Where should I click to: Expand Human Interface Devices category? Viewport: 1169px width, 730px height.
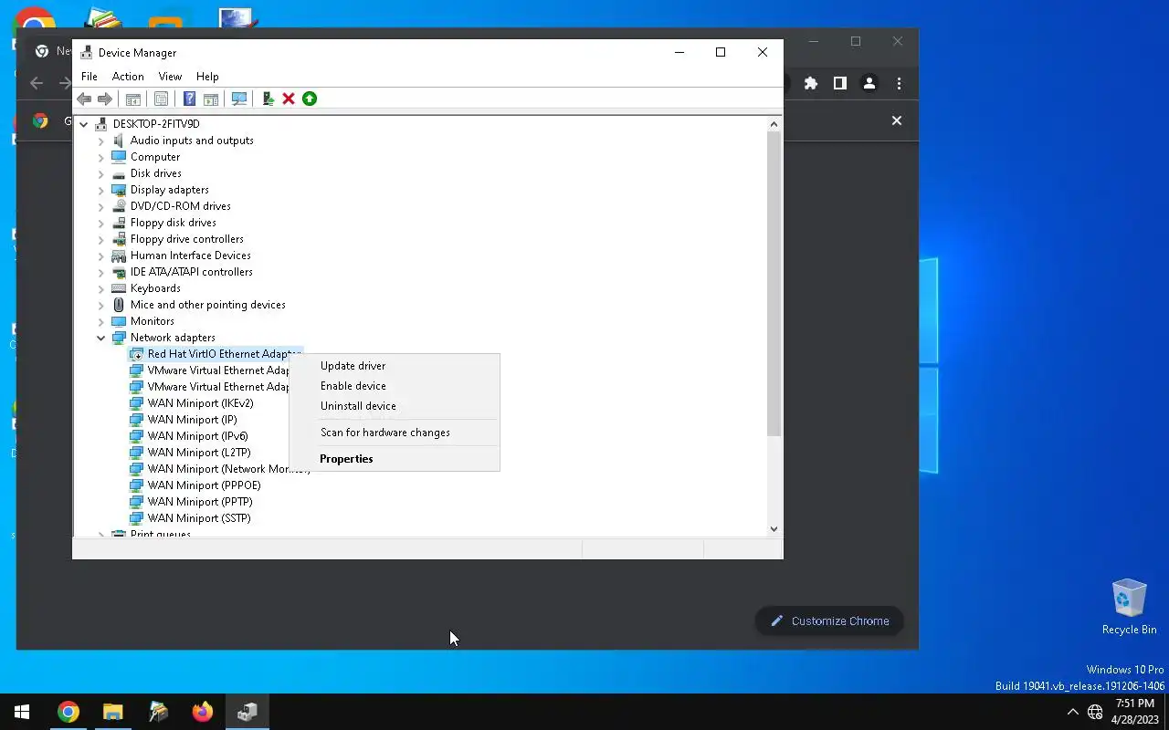coord(101,255)
